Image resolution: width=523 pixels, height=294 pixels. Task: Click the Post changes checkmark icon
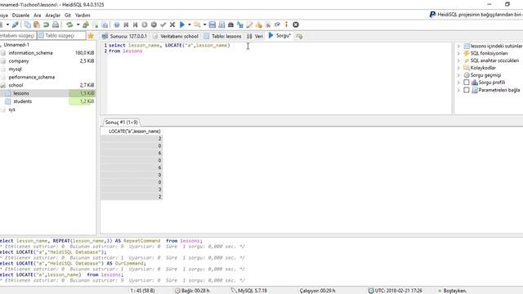(163, 24)
